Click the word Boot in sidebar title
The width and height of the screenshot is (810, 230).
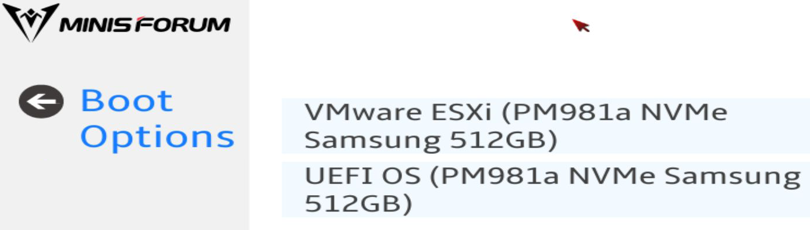tap(126, 101)
